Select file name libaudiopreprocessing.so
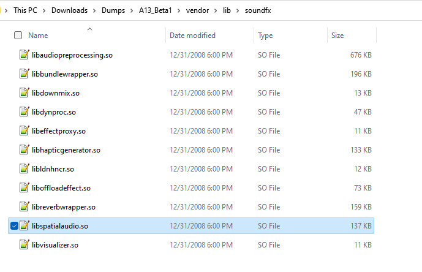The height and width of the screenshot is (272, 422). 72,55
